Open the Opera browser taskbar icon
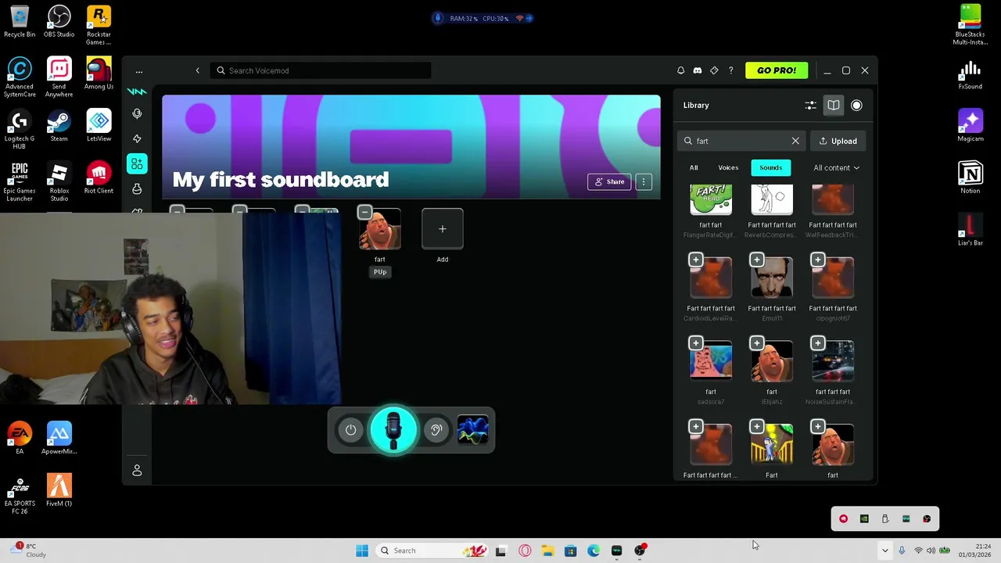Screen dimensions: 1001x563 pyautogui.click(x=525, y=550)
